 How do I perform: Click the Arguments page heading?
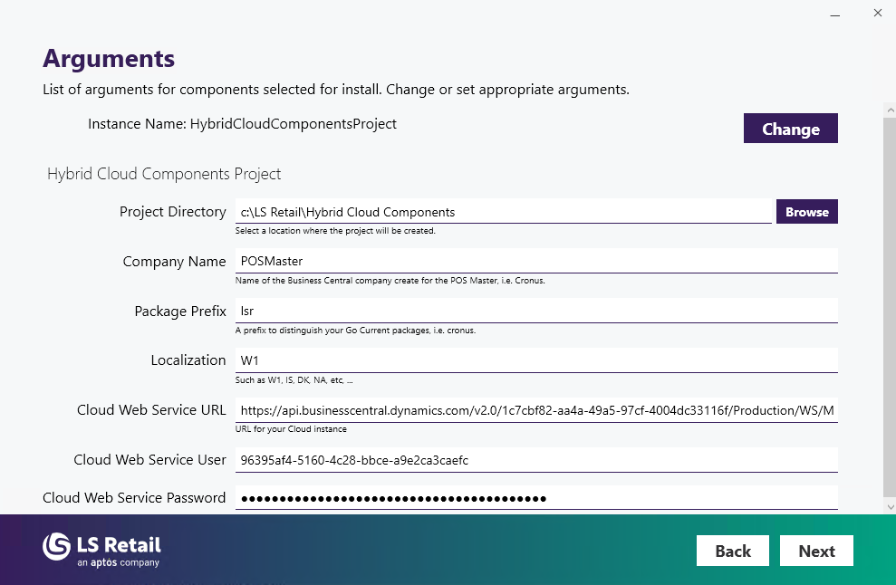click(x=109, y=59)
